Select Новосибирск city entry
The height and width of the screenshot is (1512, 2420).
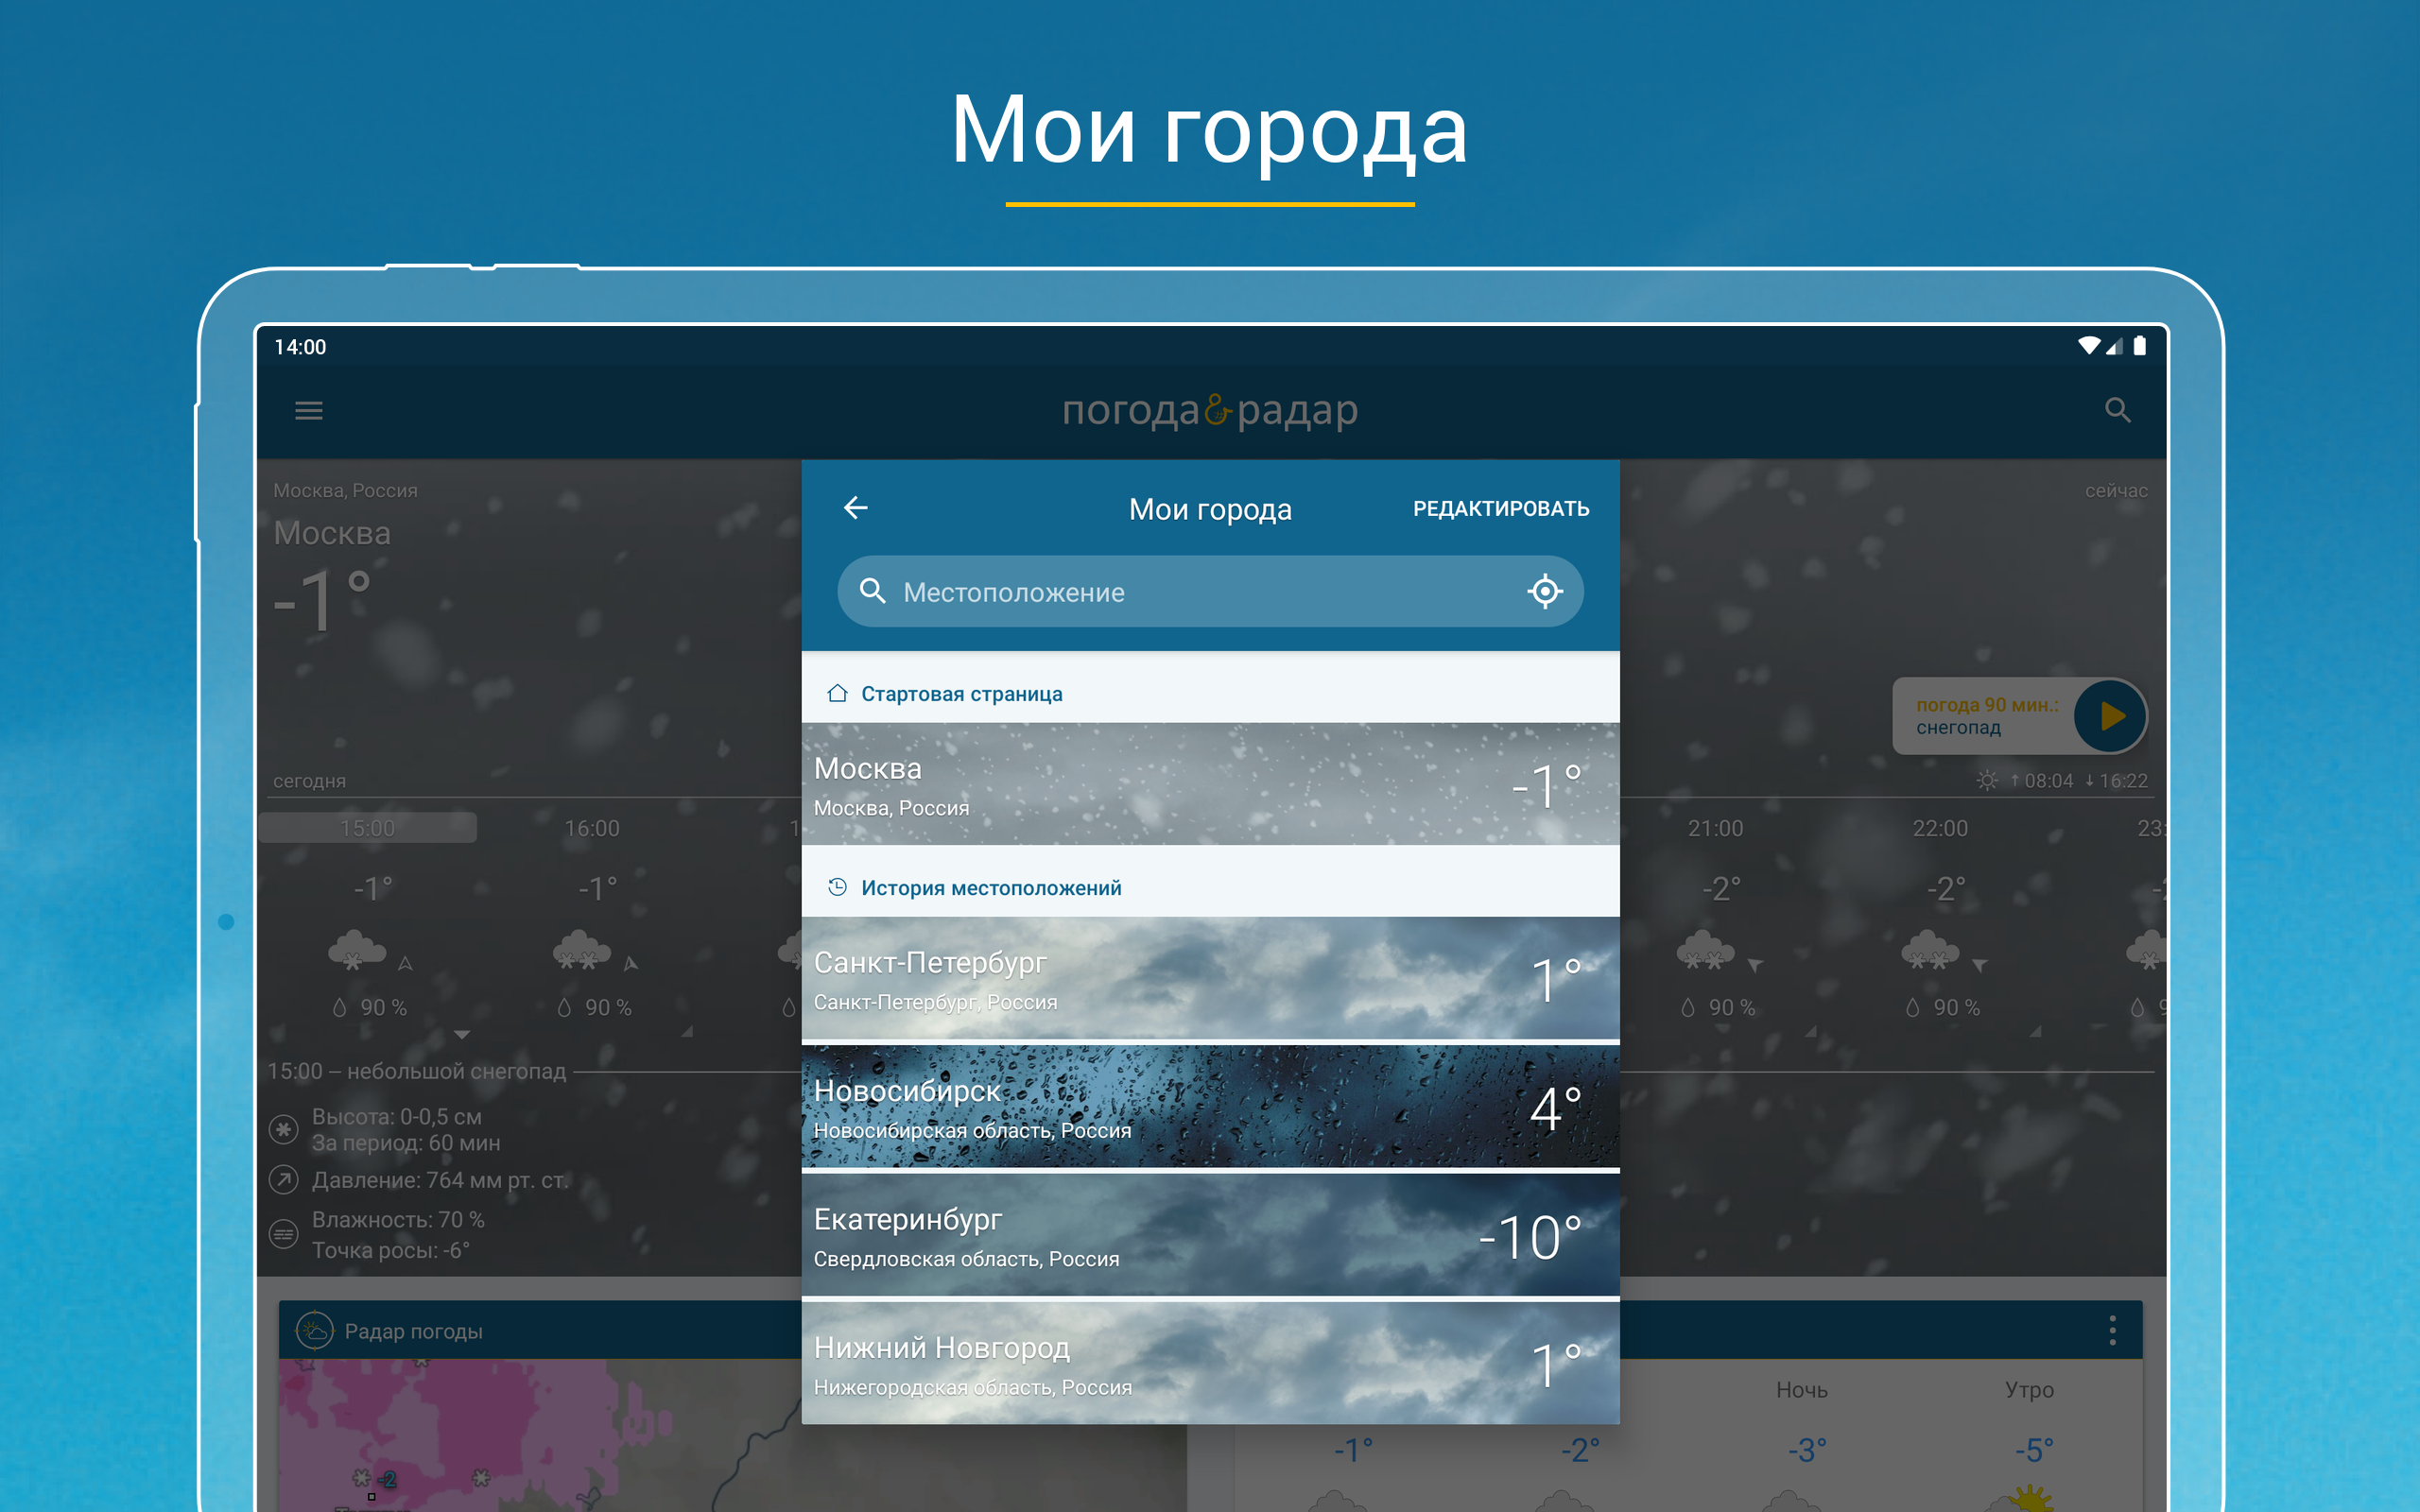tap(1210, 1107)
